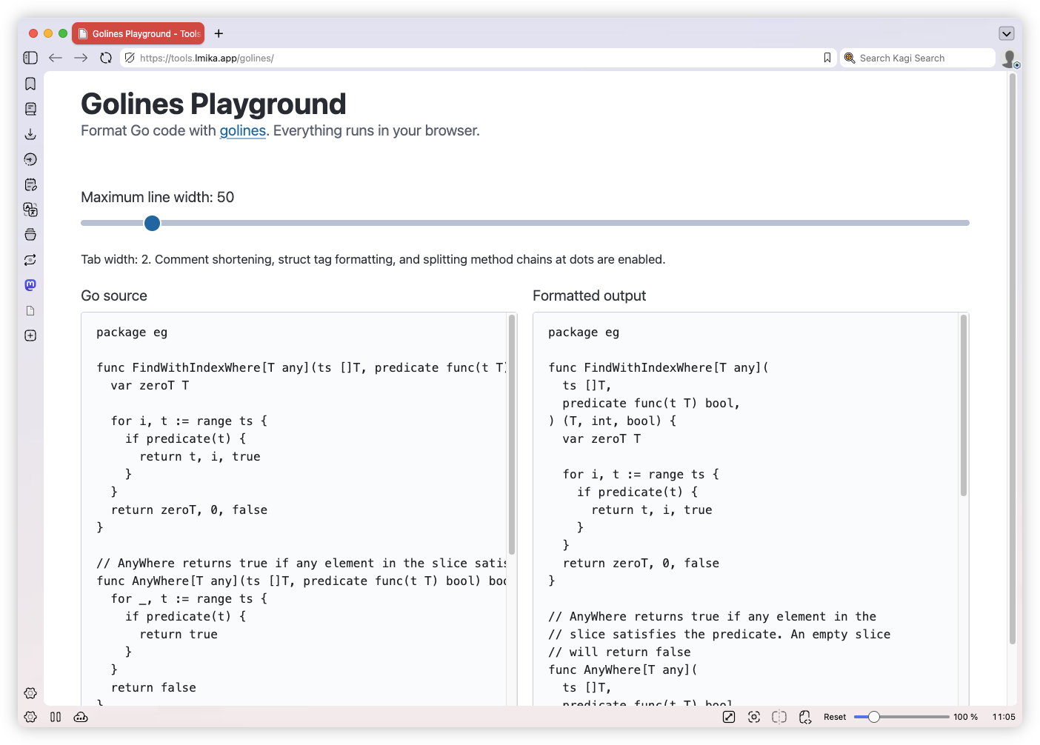Click the Tab width: 2 description text
The width and height of the screenshot is (1040, 745).
[373, 259]
